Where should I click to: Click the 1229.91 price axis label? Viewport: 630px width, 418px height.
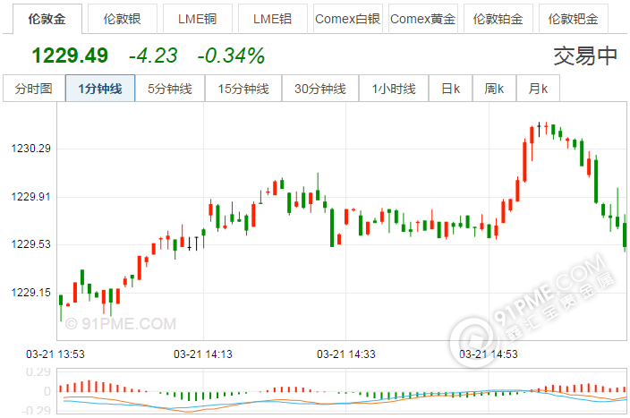[x=31, y=197]
